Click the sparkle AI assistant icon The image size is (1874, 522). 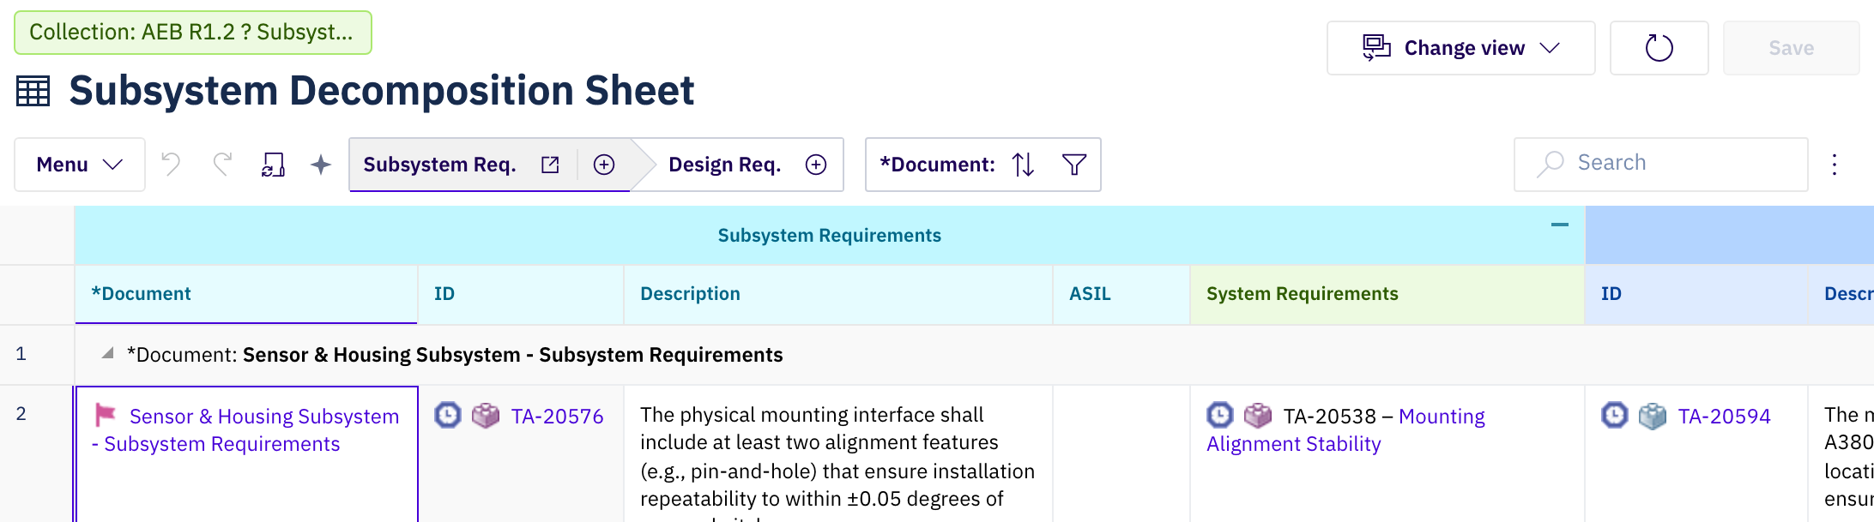(x=321, y=165)
